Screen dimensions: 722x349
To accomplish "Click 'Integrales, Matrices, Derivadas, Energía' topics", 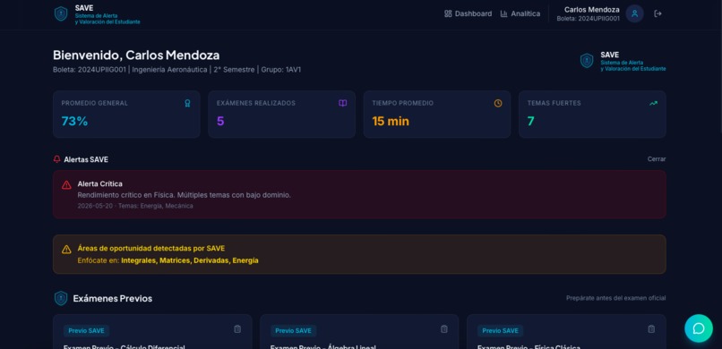I will pos(190,260).
